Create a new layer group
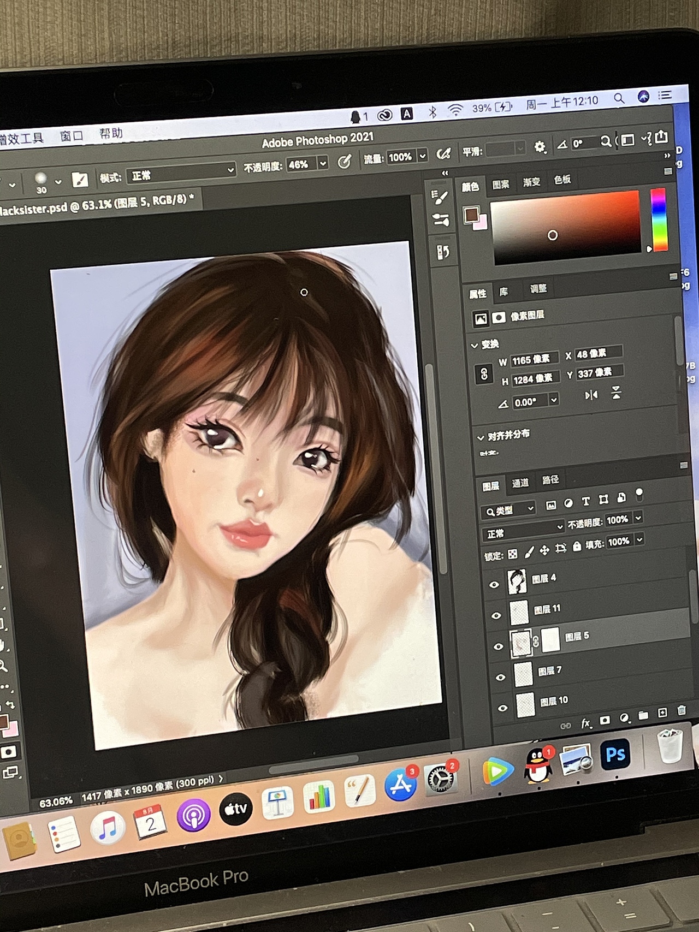Screen dimensions: 699x932 coord(643,715)
